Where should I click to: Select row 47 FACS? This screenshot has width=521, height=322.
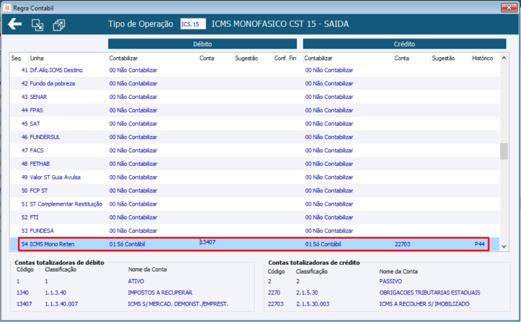click(255, 150)
